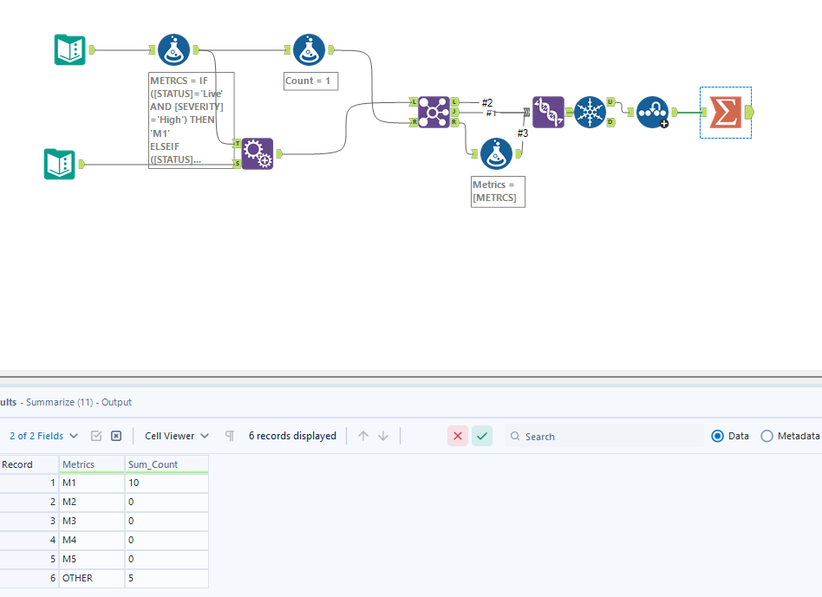Click the down arrow next record icon
822x597 pixels.
pos(383,436)
